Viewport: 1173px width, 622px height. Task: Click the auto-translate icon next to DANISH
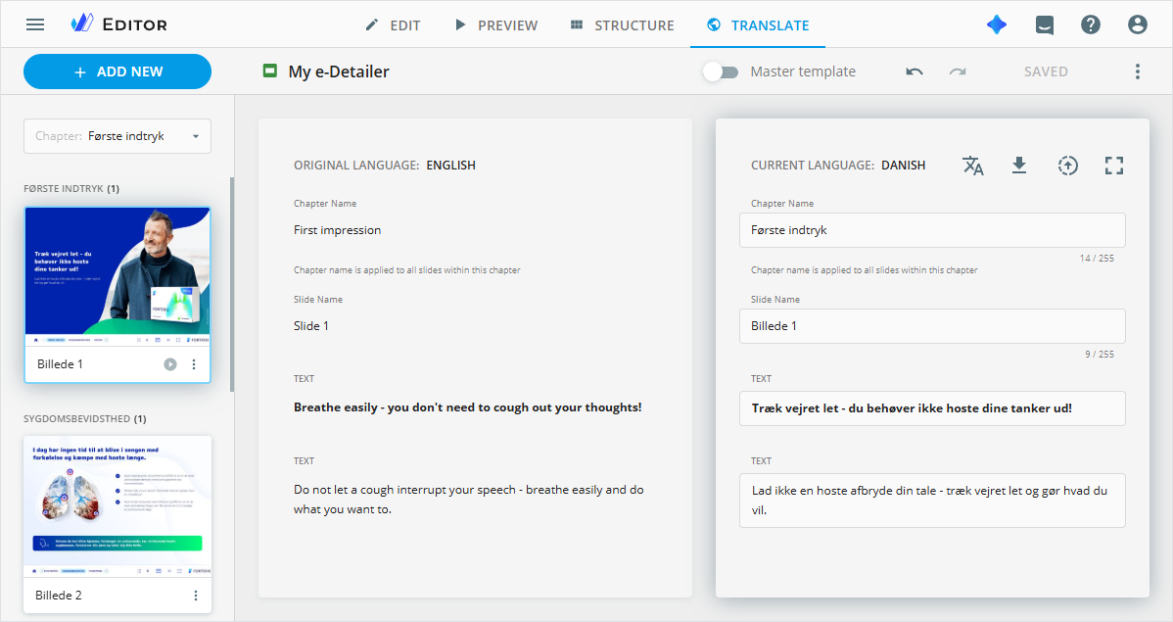tap(972, 166)
